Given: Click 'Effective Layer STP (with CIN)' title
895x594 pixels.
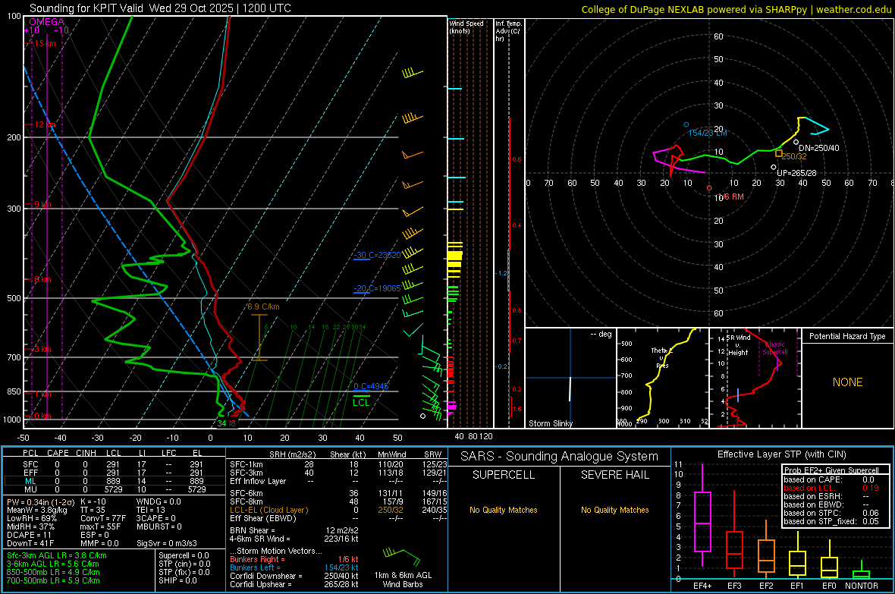Looking at the screenshot, I should [x=781, y=454].
